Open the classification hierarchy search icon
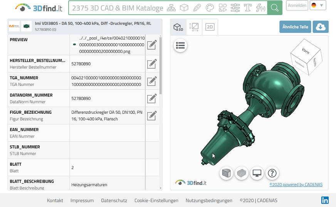Screen dimensions: 336x207 click(x=171, y=8)
